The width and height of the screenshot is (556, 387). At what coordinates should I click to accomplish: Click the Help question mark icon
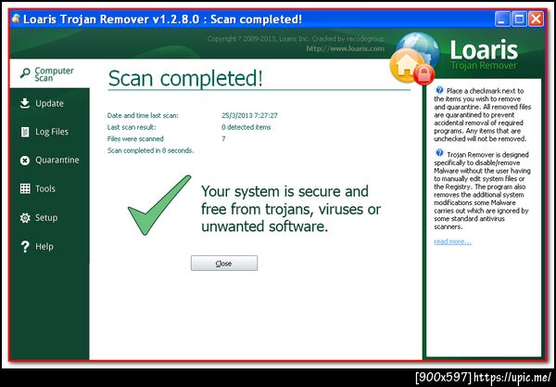tap(25, 247)
